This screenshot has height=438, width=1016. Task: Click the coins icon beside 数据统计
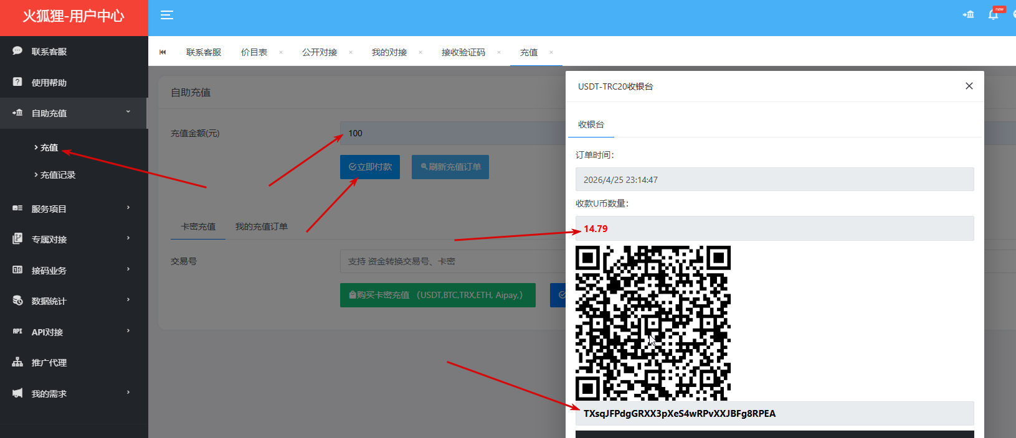pyautogui.click(x=17, y=301)
